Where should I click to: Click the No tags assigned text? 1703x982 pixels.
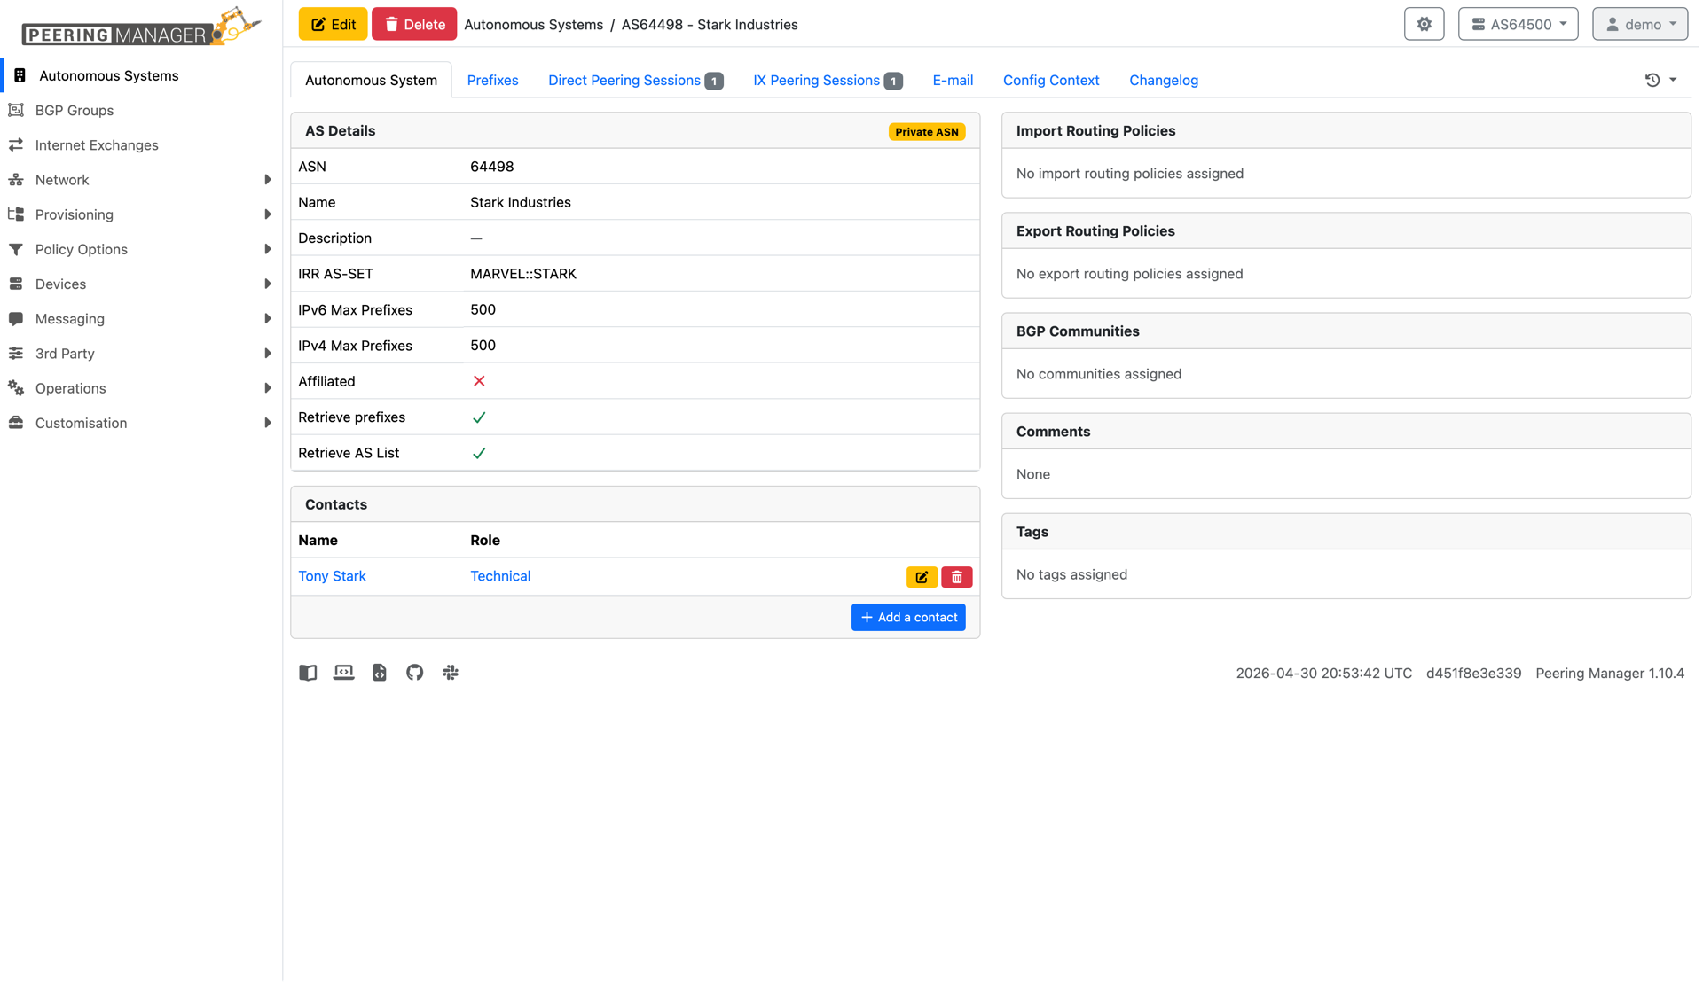coord(1071,574)
